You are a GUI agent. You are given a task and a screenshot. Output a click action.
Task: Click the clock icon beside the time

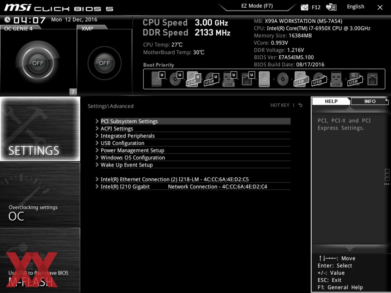[7, 20]
